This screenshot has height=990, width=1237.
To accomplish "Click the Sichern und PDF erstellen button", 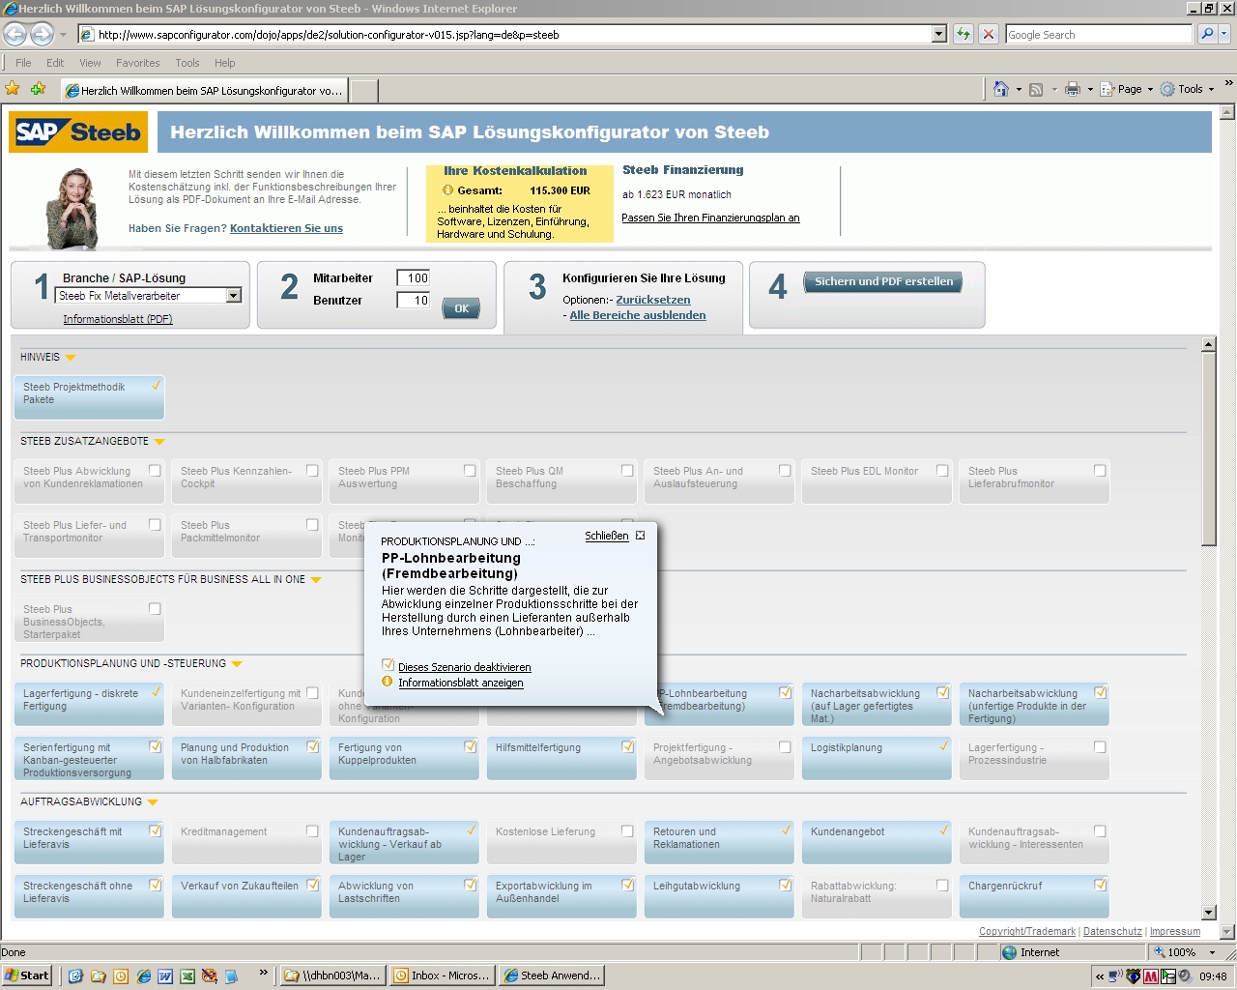I will click(x=881, y=281).
